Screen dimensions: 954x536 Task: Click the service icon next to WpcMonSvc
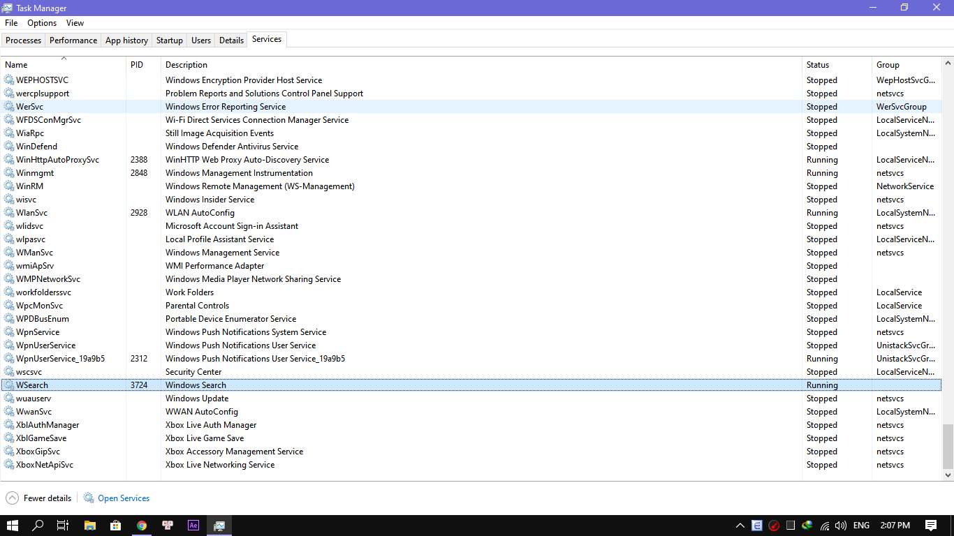coord(9,306)
